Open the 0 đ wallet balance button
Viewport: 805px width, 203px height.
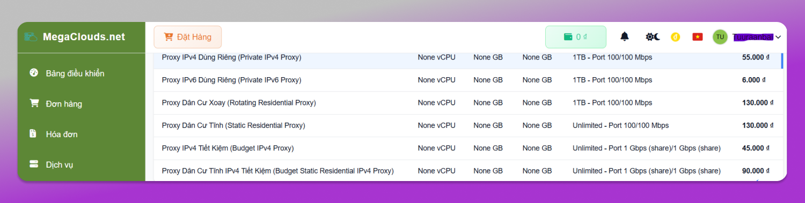576,37
